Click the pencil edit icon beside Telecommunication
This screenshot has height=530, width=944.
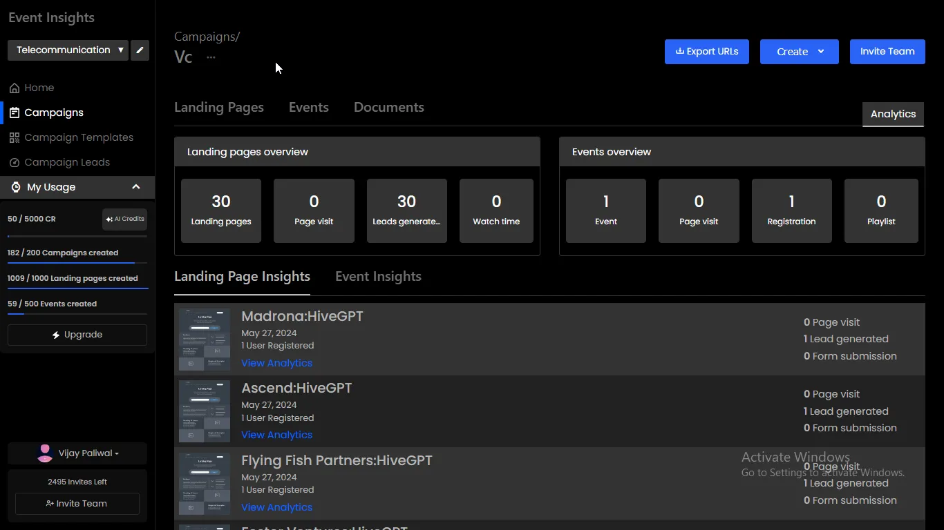[140, 50]
